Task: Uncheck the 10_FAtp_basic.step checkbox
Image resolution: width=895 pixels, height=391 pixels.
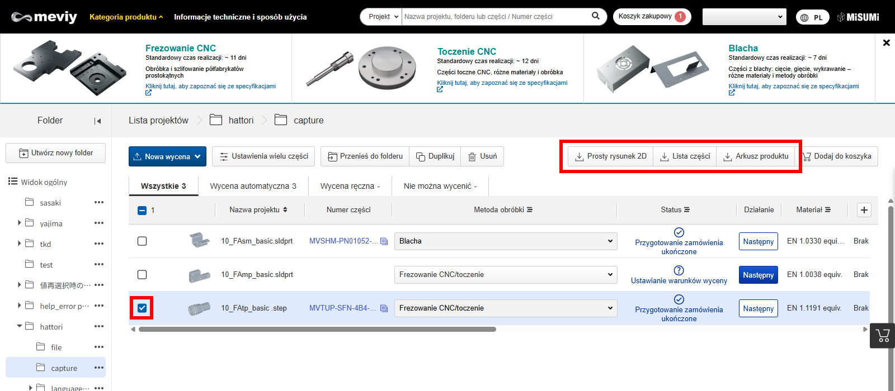Action: [x=142, y=308]
